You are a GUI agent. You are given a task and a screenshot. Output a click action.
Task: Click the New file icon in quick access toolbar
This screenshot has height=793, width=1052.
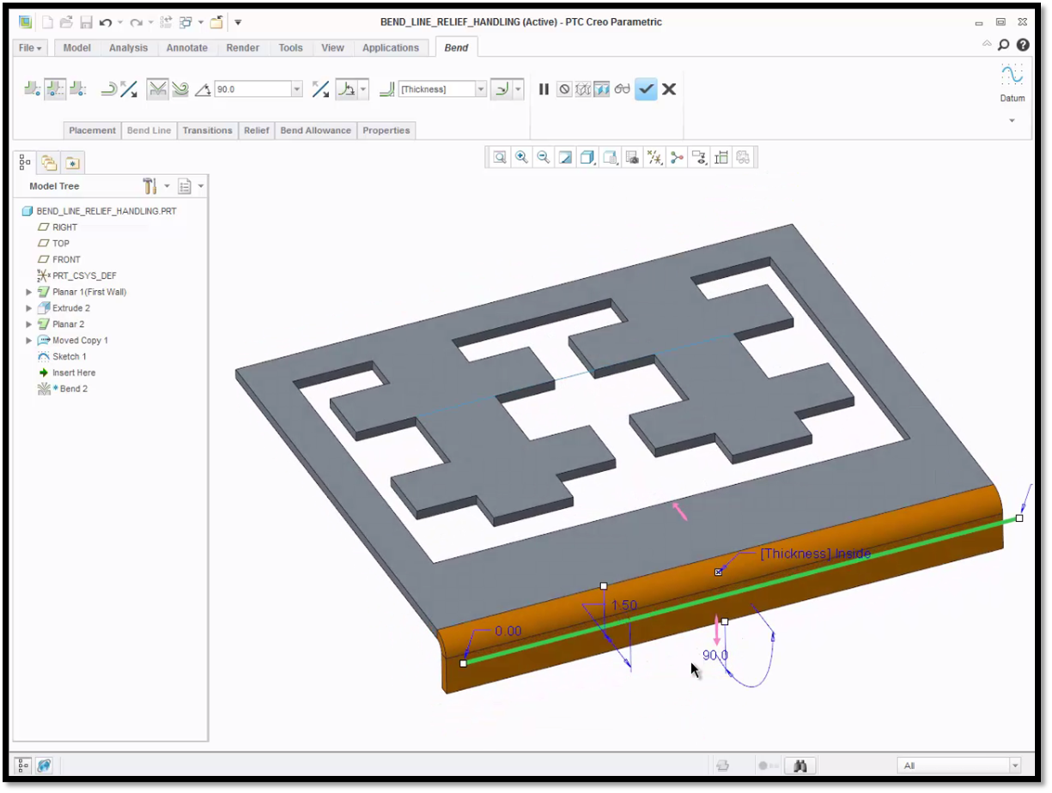48,22
